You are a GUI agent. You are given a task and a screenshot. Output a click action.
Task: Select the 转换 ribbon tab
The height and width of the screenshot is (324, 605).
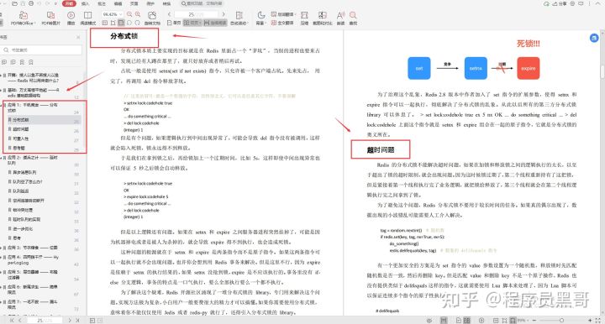click(x=166, y=3)
